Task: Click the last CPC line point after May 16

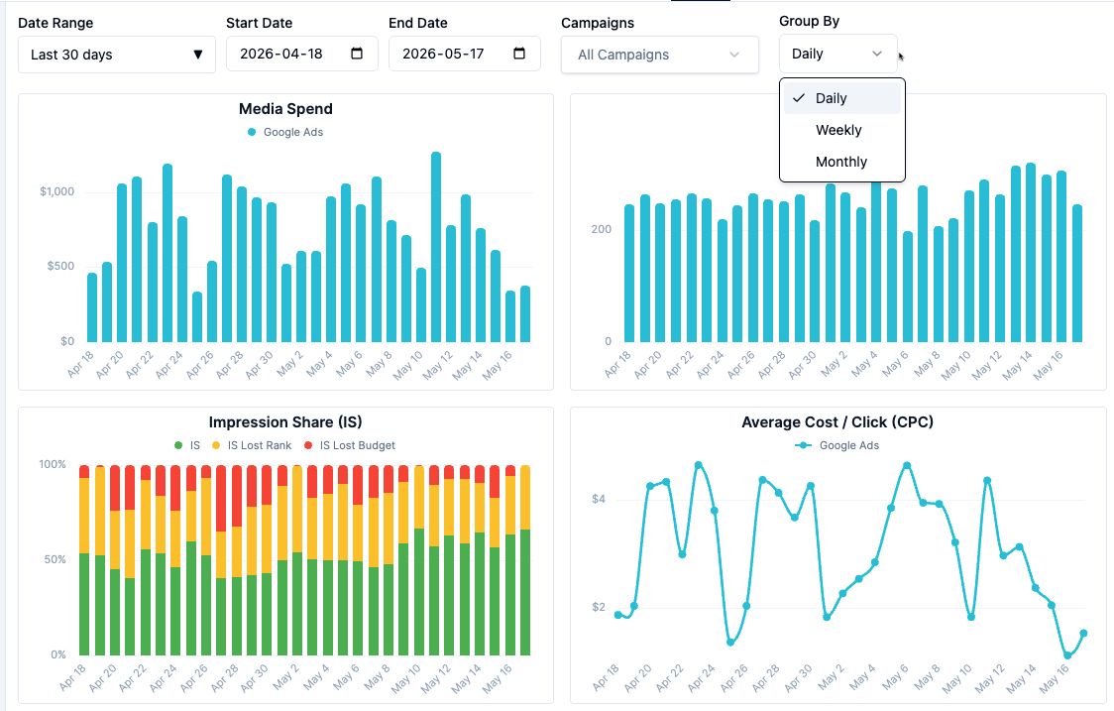Action: coord(1083,633)
